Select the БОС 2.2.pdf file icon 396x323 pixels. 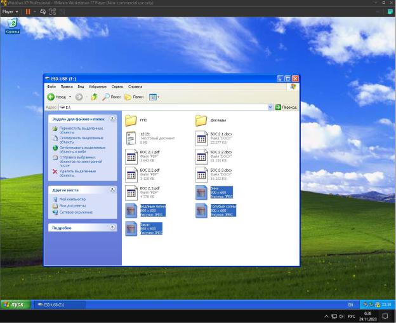(131, 174)
